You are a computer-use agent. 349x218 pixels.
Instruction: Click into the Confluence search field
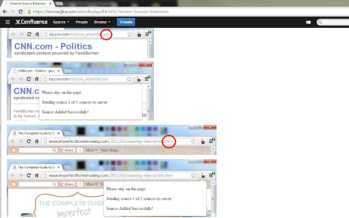pos(333,22)
